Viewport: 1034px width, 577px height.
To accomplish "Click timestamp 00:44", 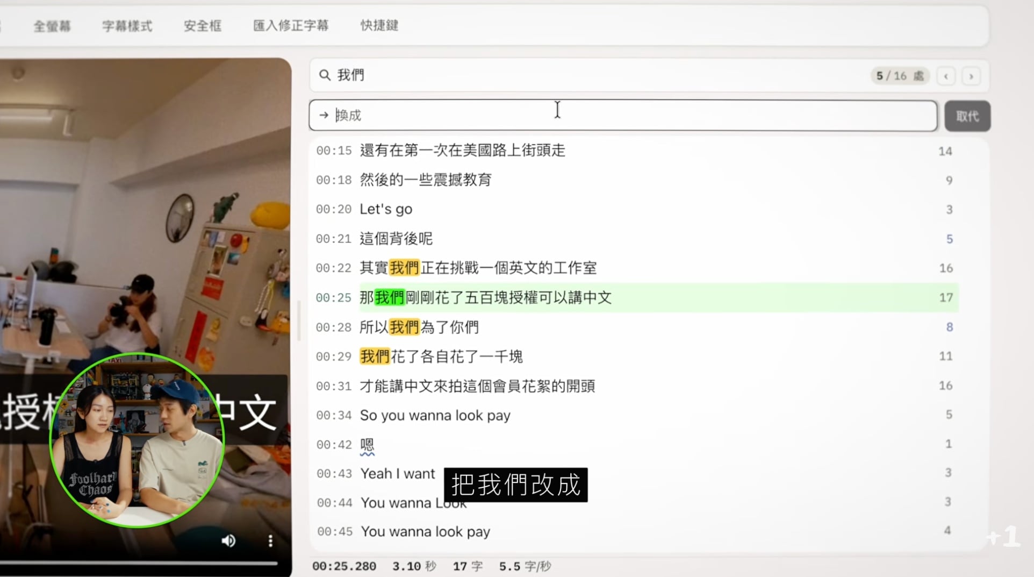I will point(334,503).
